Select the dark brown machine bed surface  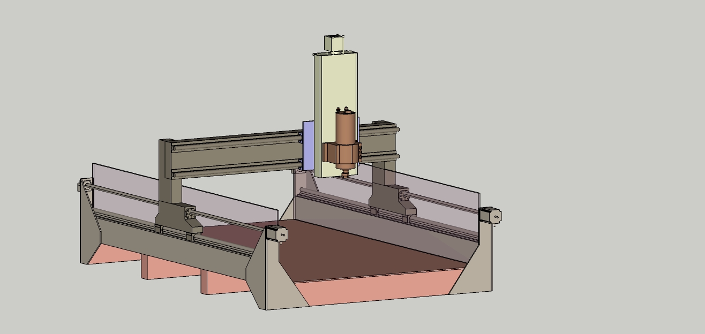click(364, 246)
